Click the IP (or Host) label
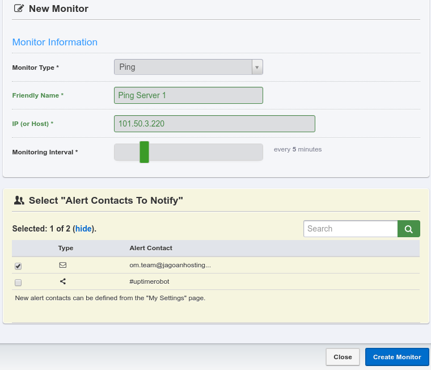The width and height of the screenshot is (431, 370). pos(33,124)
